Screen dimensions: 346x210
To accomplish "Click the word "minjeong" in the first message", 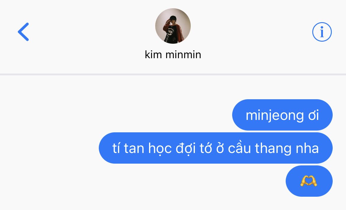I will [x=275, y=116].
